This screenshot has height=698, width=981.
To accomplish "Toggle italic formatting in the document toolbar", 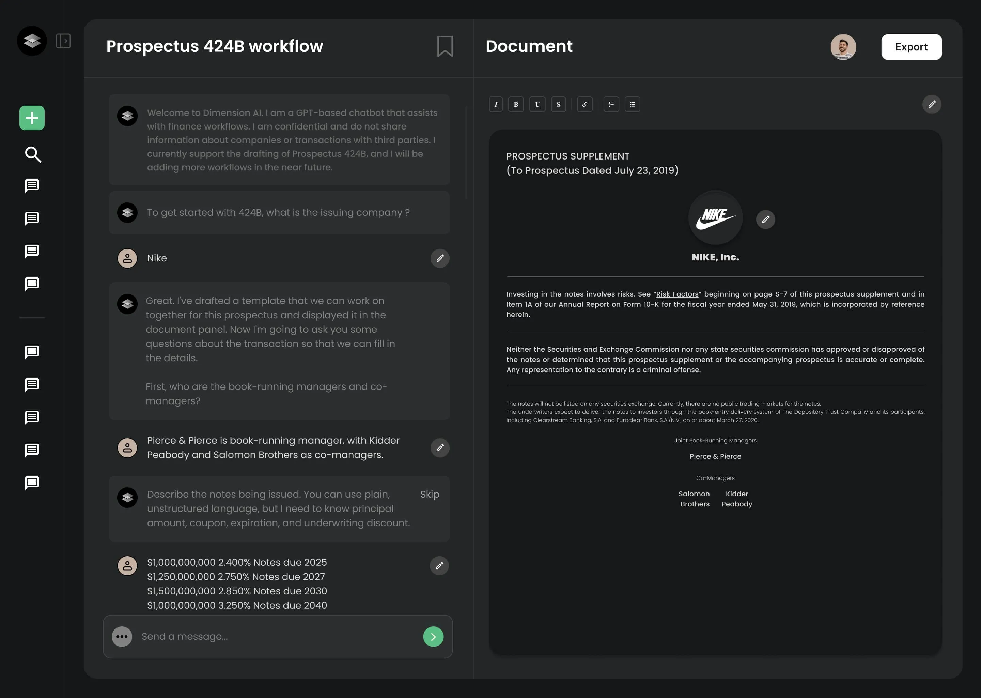I will 496,104.
